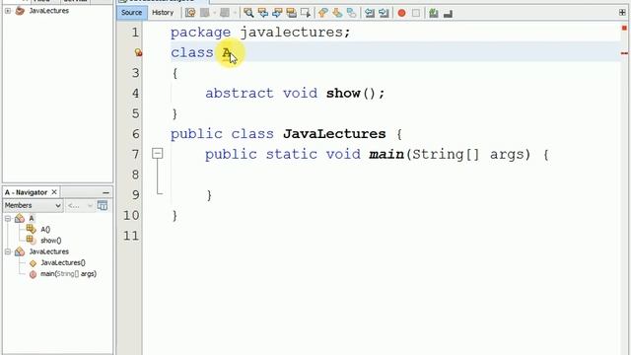Screen dimensions: 631x355
Task: Click the Uncomment lines icon
Action: point(448,14)
